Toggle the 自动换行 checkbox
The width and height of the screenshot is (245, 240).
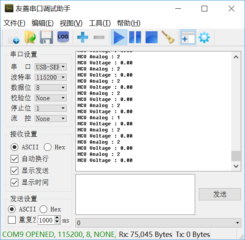tap(14, 159)
